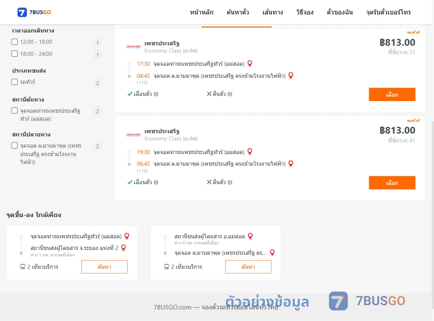
Task: Click เพชรประเสริฐ operator logo on 19:30 trip
Action: click(133, 135)
